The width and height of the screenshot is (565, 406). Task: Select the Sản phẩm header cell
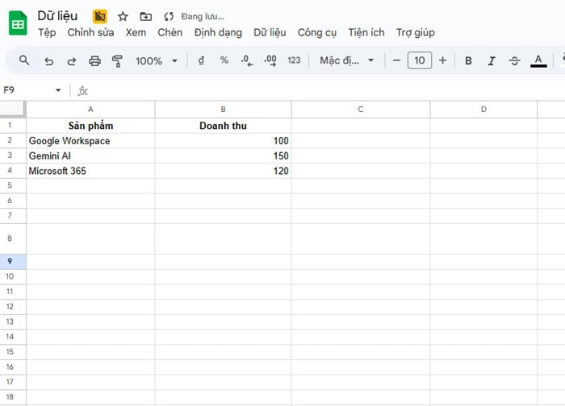pos(90,126)
